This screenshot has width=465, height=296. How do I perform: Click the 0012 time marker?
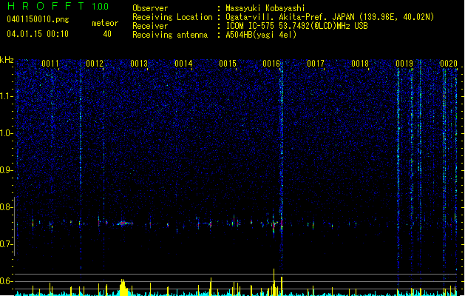tap(95, 64)
